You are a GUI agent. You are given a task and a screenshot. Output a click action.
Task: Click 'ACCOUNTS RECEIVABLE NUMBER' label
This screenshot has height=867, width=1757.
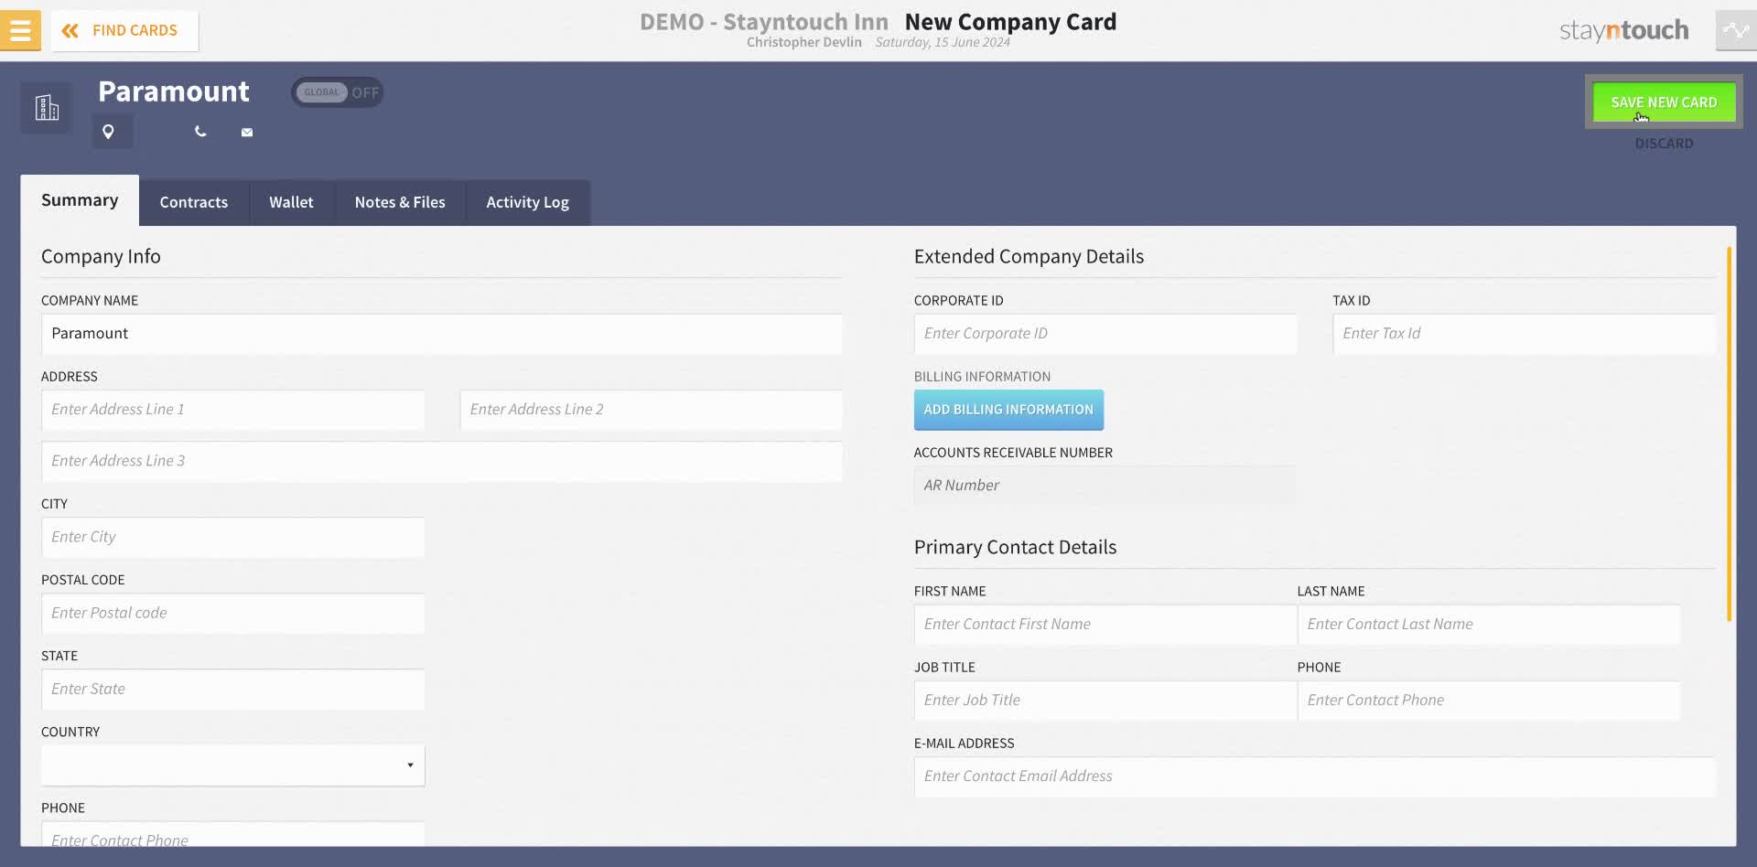1013,453
